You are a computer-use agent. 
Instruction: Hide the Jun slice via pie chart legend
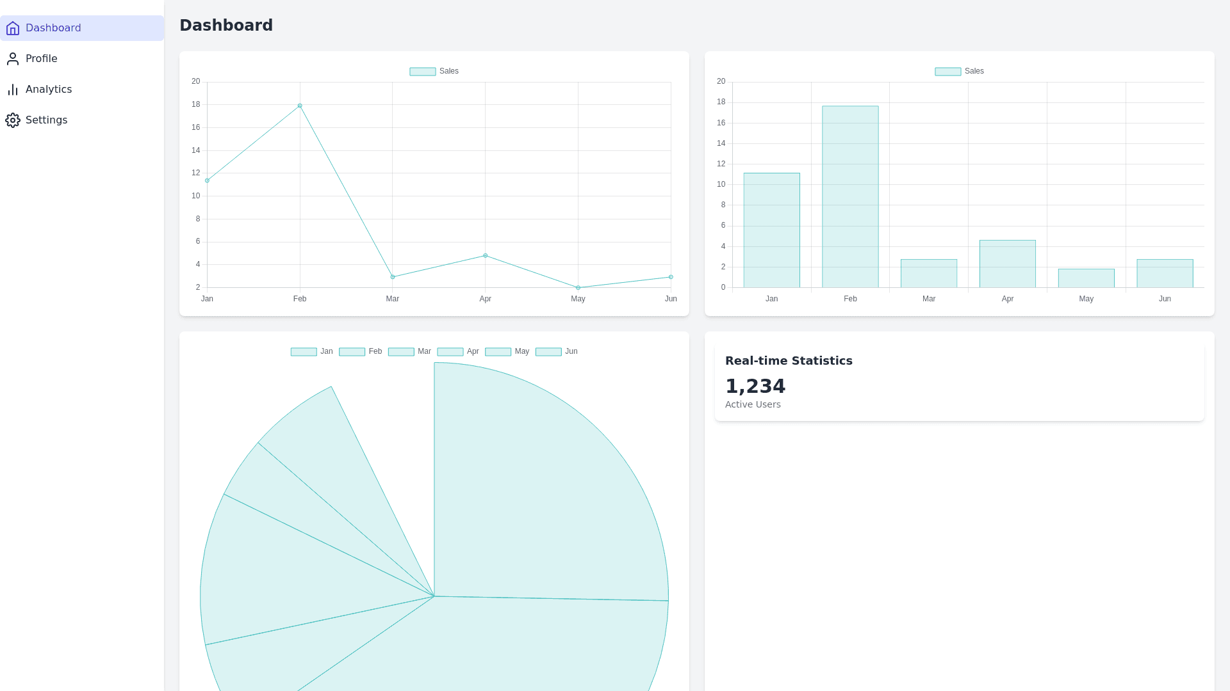[x=556, y=351]
